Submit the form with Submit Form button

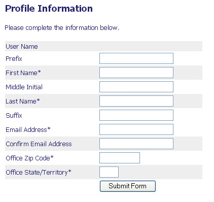pyautogui.click(x=128, y=186)
